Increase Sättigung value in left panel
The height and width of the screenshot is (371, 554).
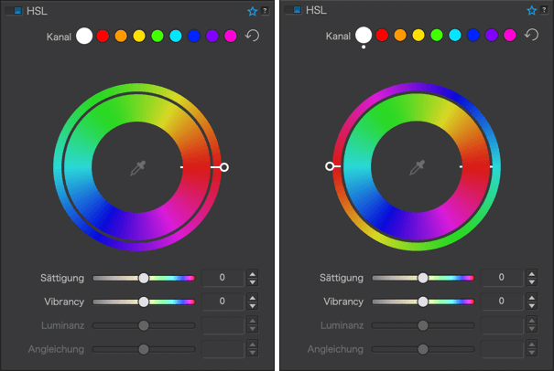252,273
